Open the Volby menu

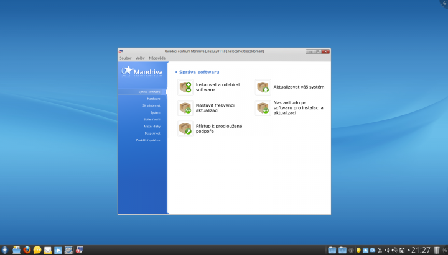click(140, 58)
